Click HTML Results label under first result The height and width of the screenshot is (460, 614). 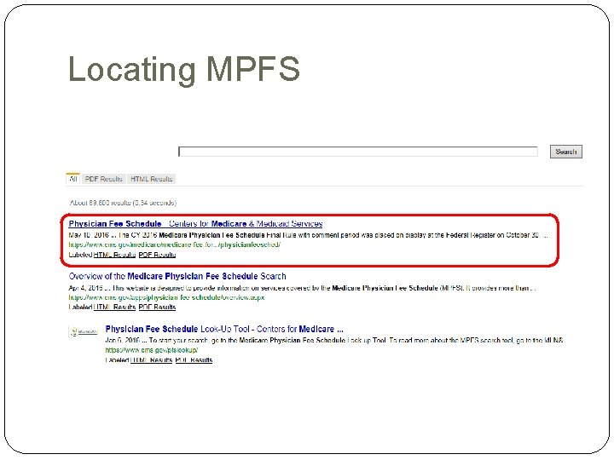point(115,255)
